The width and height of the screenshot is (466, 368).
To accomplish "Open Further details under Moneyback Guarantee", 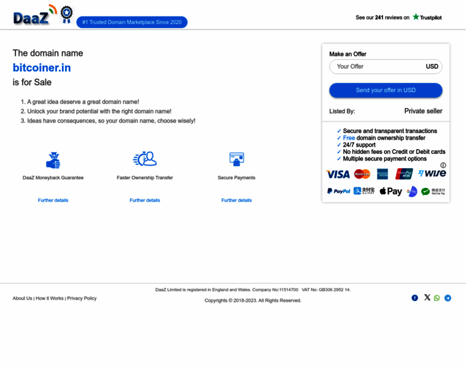I will pyautogui.click(x=53, y=201).
